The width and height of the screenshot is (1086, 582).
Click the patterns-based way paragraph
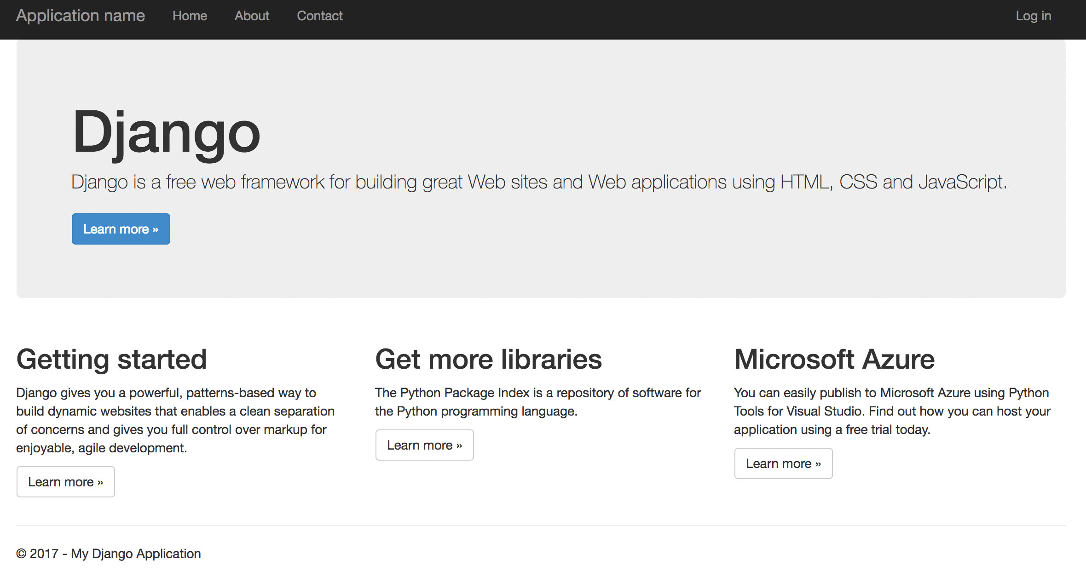[x=175, y=420]
